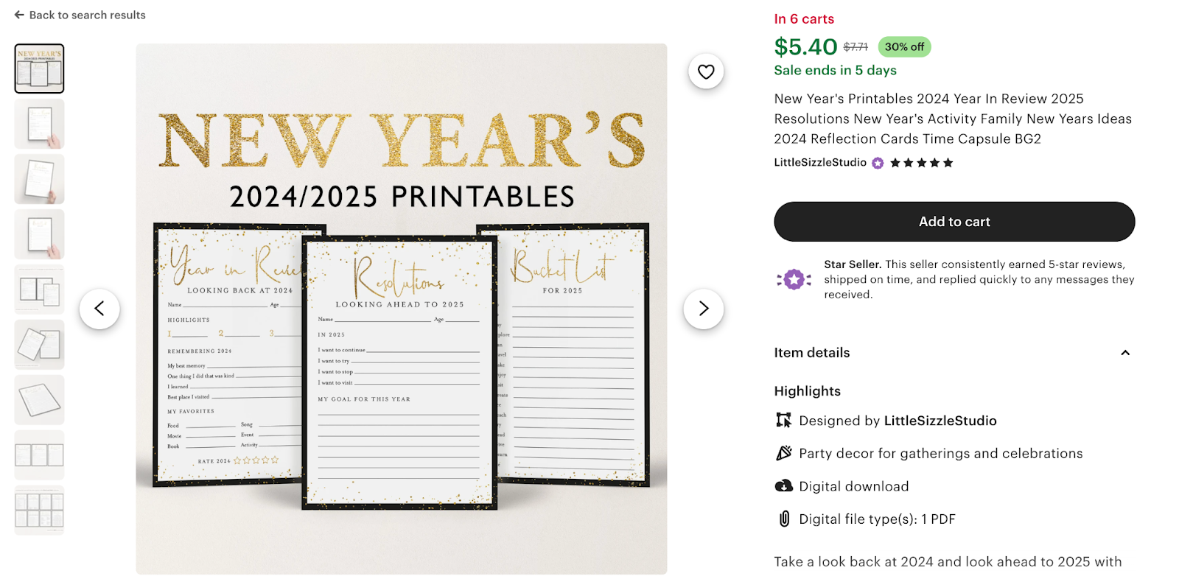
Task: Click the next image arrow
Action: point(703,309)
